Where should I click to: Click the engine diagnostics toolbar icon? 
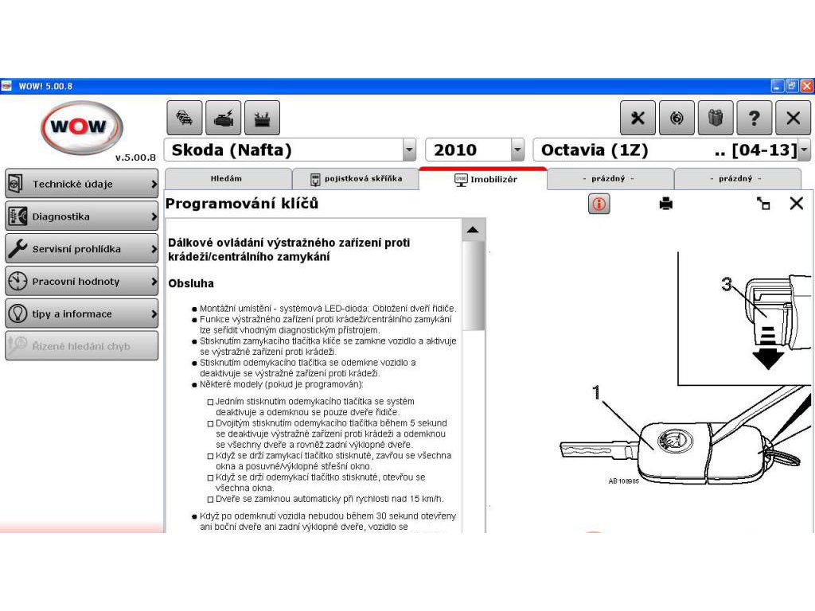point(224,118)
